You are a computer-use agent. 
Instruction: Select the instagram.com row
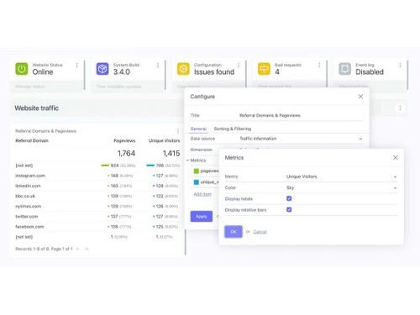(97, 176)
